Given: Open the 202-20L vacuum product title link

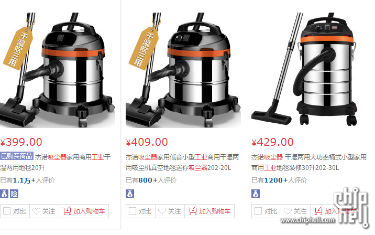Looking at the screenshot, I should (x=182, y=163).
